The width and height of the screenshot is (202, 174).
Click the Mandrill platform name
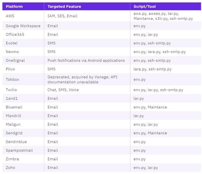tap(13, 116)
